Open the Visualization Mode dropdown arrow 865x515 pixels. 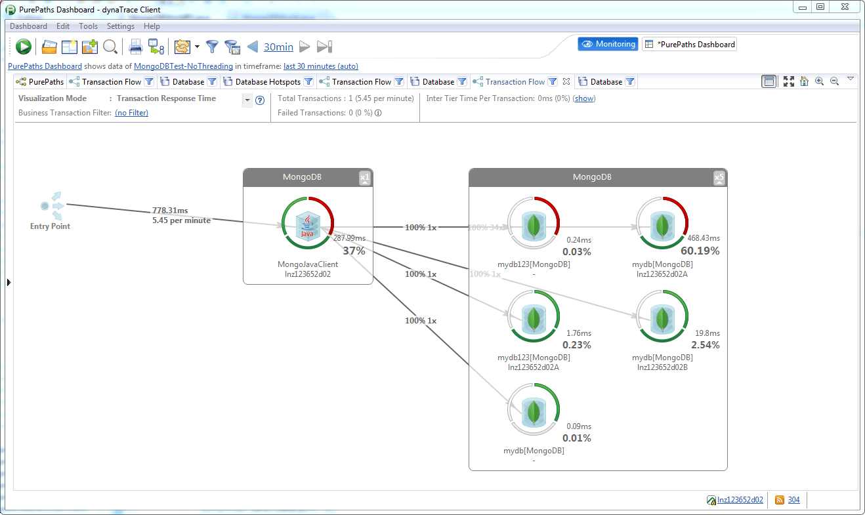click(247, 100)
